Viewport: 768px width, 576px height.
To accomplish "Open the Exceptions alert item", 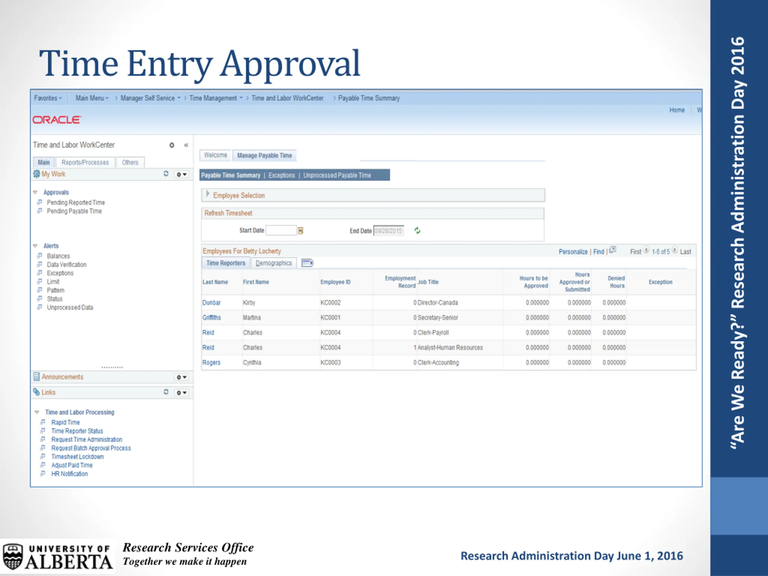I will (x=60, y=273).
